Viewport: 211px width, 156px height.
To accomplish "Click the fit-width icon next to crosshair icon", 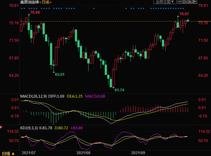I will 185,2.
